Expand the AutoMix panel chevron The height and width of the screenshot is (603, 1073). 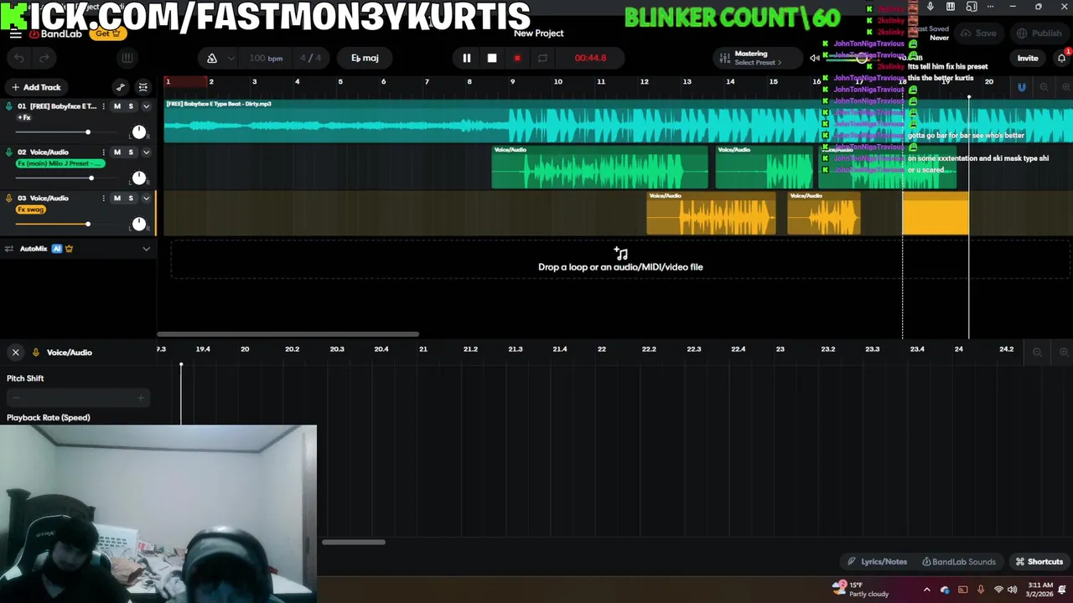pyautogui.click(x=146, y=249)
